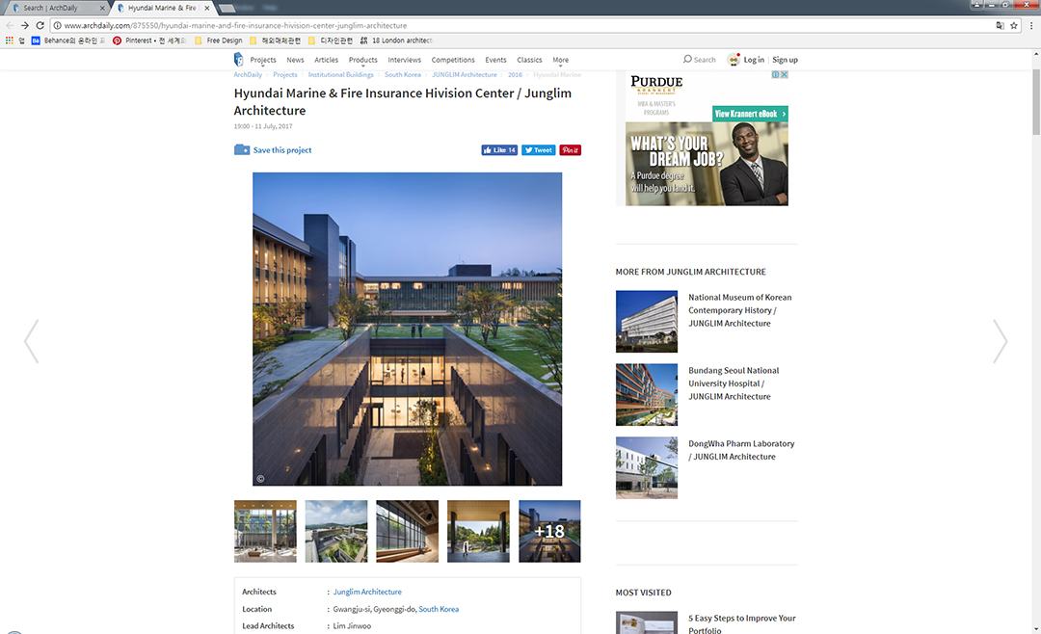The image size is (1041, 634).
Task: Expand the More menu
Action: tap(560, 60)
